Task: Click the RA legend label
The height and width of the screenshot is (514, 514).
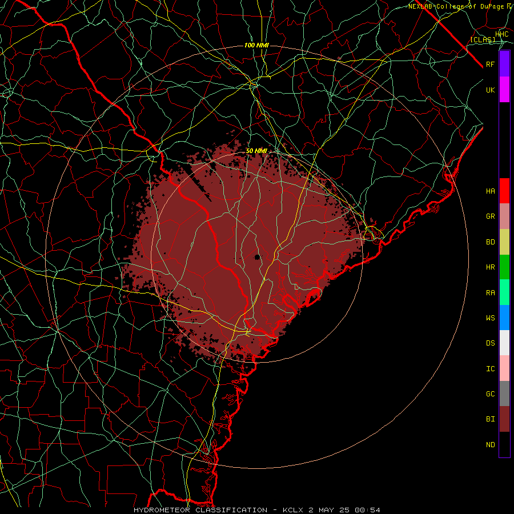Action: (490, 293)
